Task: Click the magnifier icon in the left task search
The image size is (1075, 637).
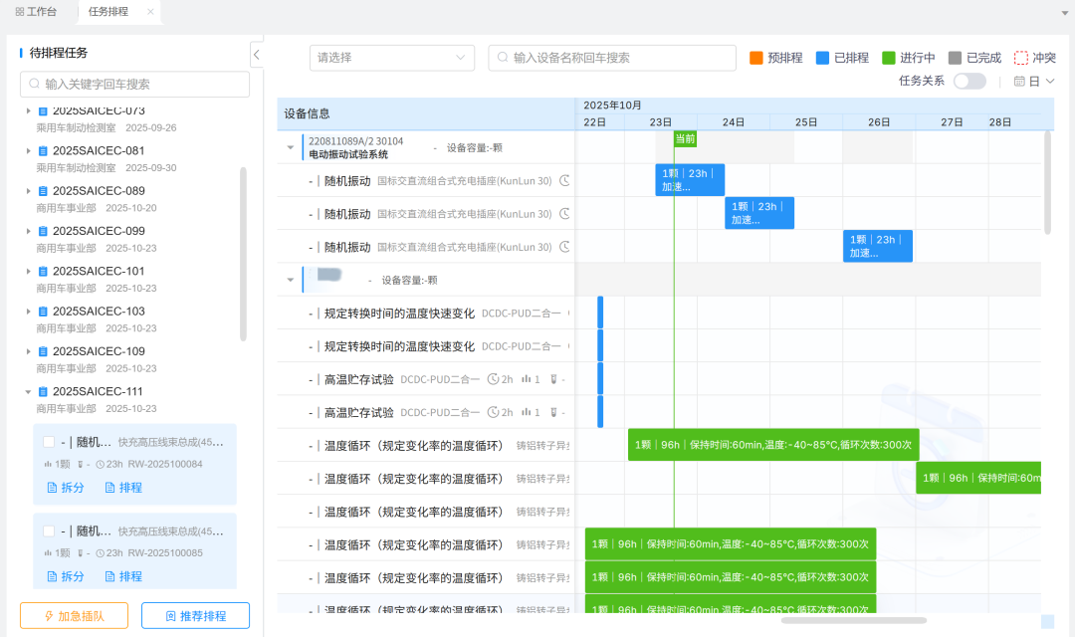Action: tap(33, 85)
